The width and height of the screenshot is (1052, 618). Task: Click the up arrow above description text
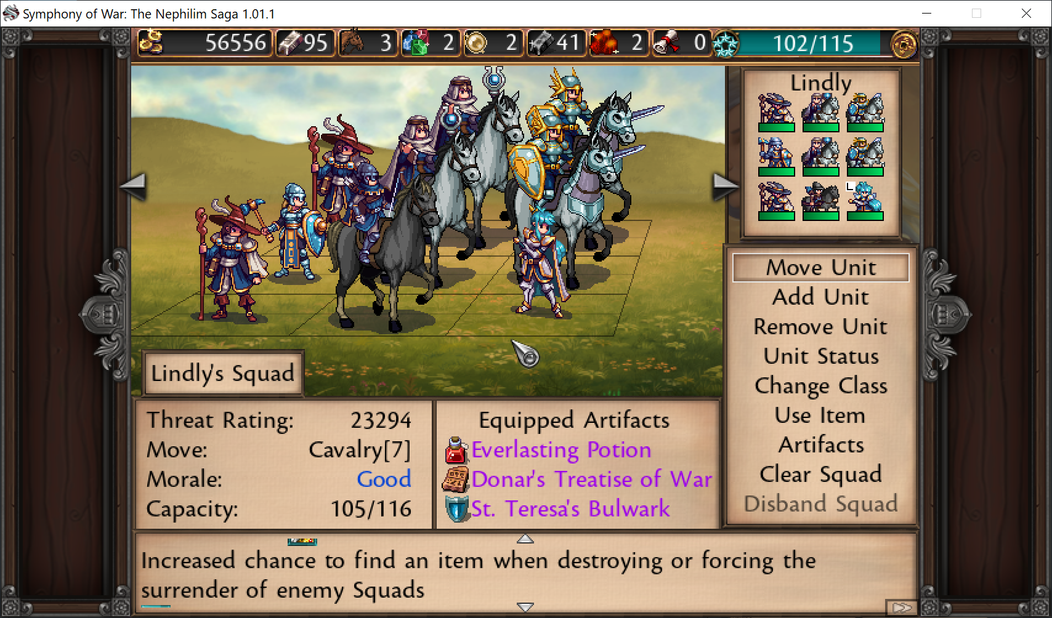tap(525, 539)
